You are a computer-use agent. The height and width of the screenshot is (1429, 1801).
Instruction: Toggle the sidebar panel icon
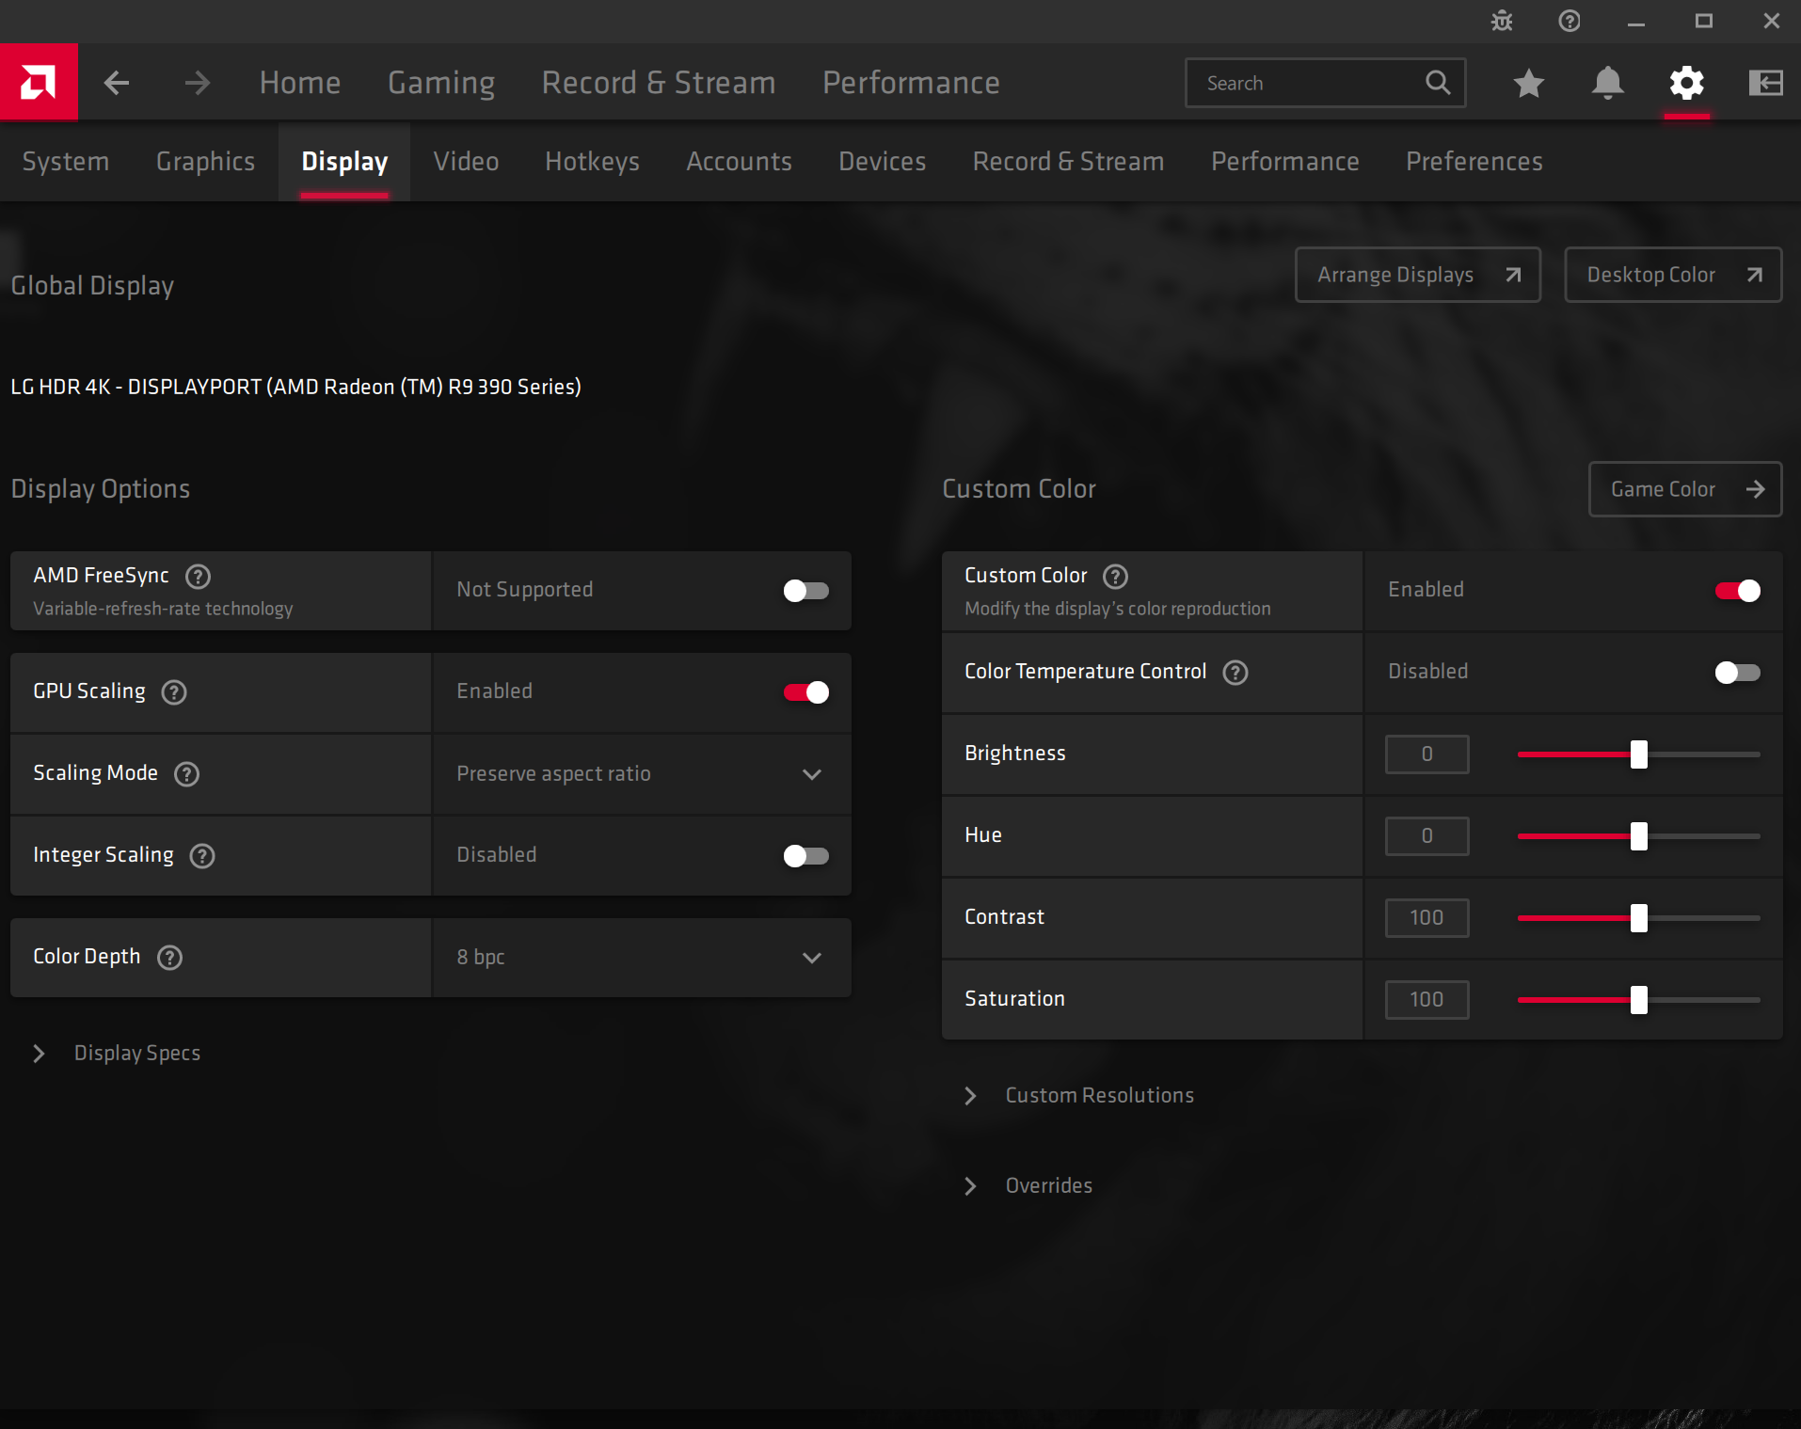(x=1766, y=83)
